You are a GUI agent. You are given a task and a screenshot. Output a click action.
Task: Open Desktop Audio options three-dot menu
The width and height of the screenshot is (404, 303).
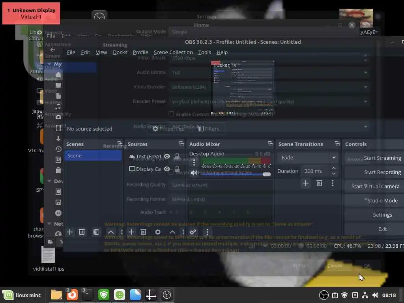194,163
